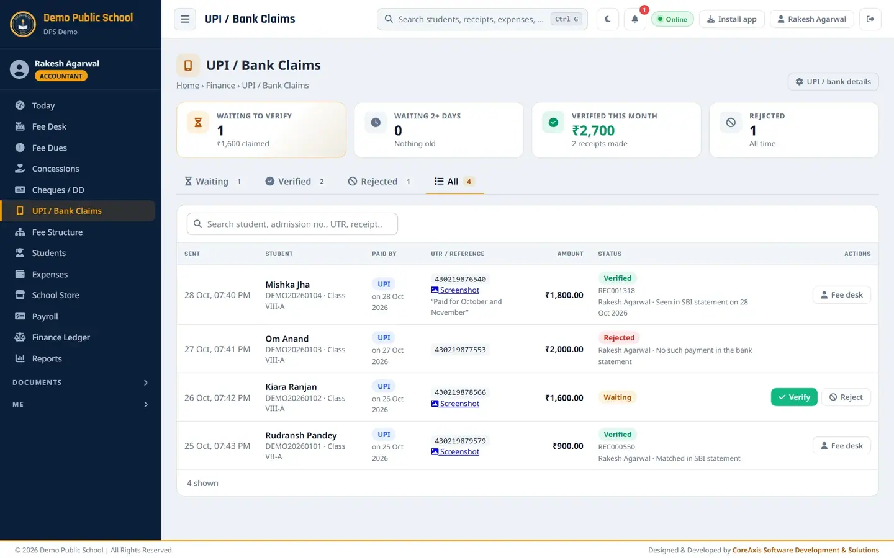Click the student/UTR search field

click(x=292, y=224)
